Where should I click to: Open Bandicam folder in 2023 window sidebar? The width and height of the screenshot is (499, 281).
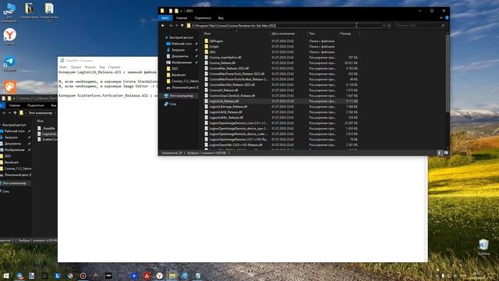point(179,75)
